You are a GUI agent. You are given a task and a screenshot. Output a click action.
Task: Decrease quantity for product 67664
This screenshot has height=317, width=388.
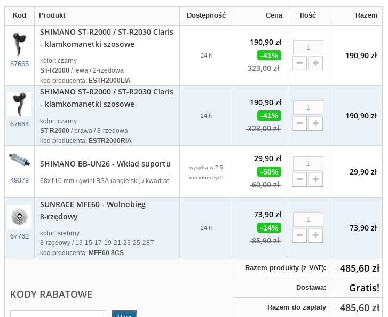[299, 123]
